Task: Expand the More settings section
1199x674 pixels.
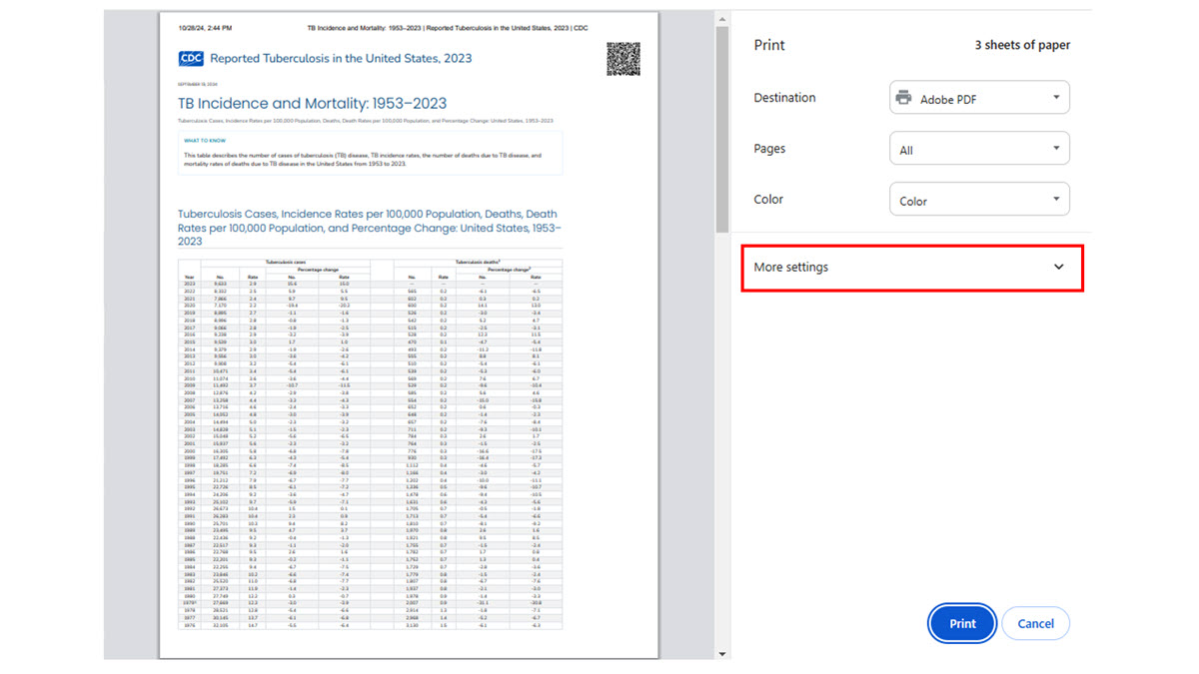Action: pos(911,268)
